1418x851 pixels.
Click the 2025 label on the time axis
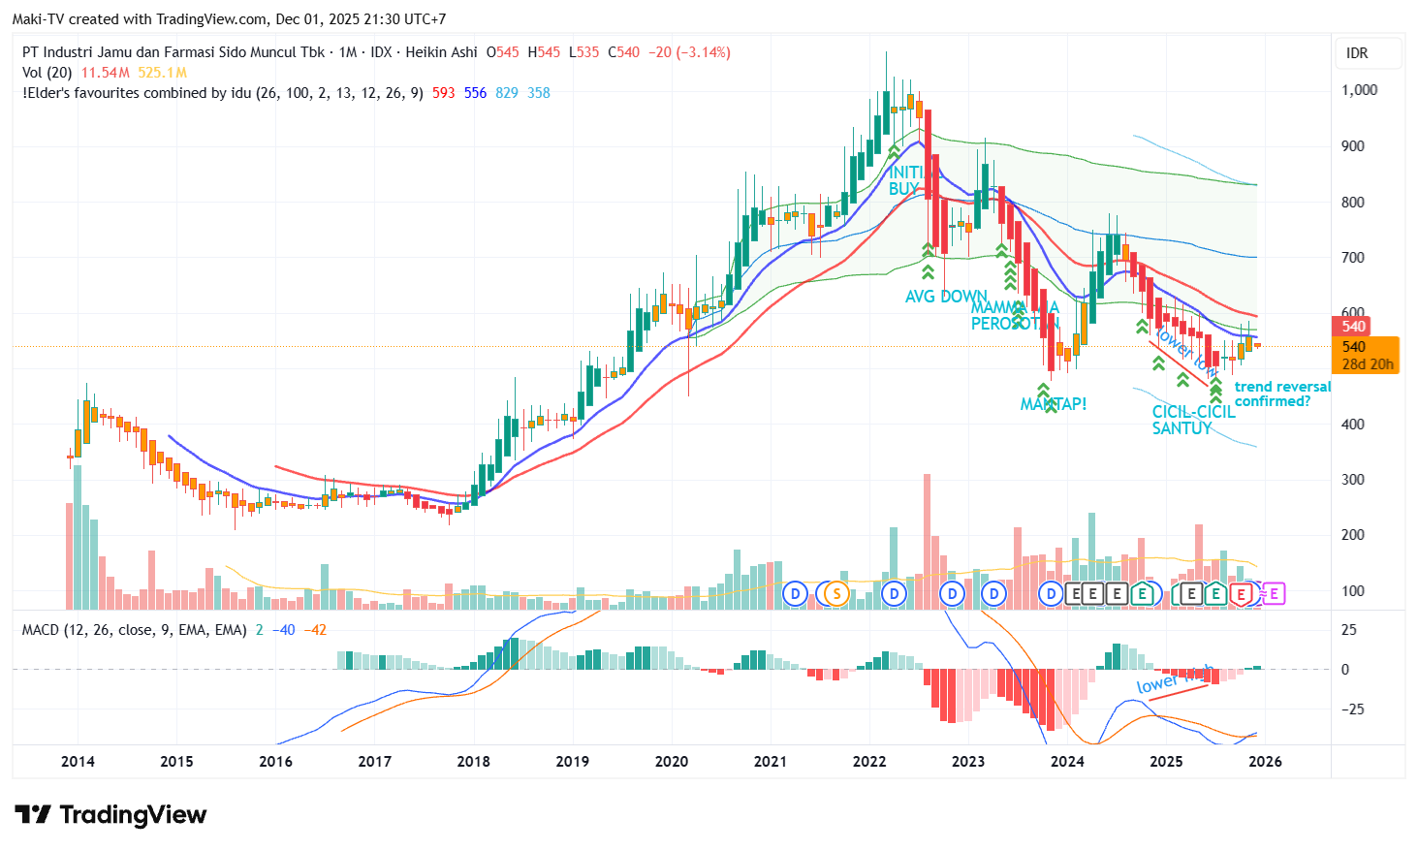[x=1166, y=762]
